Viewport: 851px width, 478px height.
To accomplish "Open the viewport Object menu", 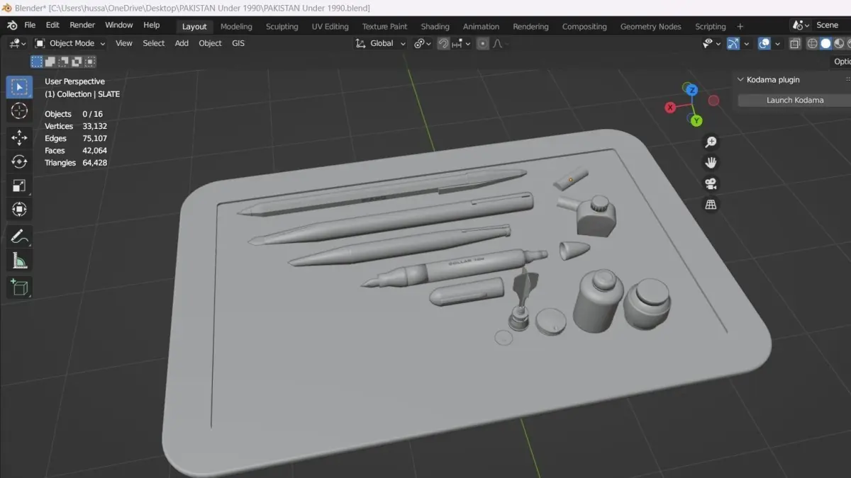I will [210, 43].
